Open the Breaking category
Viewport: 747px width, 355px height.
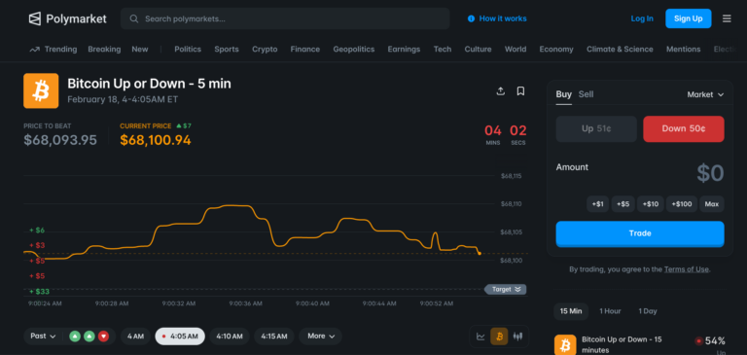104,49
